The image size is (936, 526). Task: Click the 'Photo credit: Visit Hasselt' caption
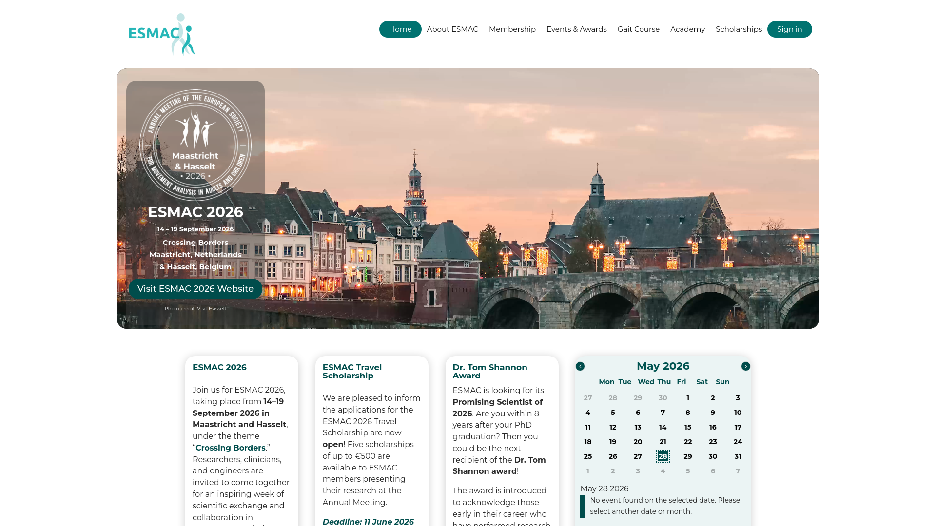point(195,309)
